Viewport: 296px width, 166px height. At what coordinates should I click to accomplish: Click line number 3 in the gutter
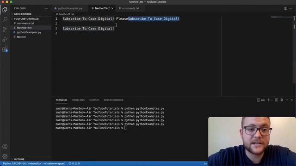coord(56,29)
